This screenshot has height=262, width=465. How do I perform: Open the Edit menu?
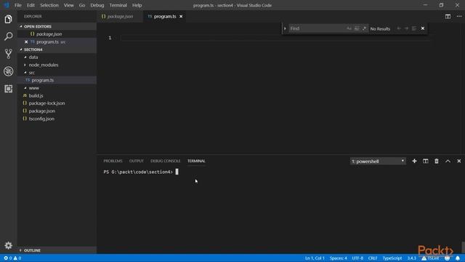pos(31,5)
